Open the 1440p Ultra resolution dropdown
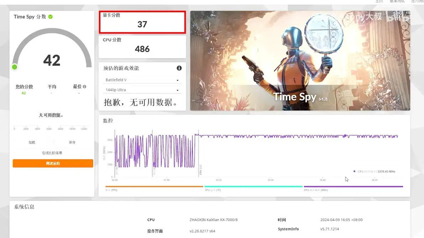The width and height of the screenshot is (424, 238). [x=142, y=90]
